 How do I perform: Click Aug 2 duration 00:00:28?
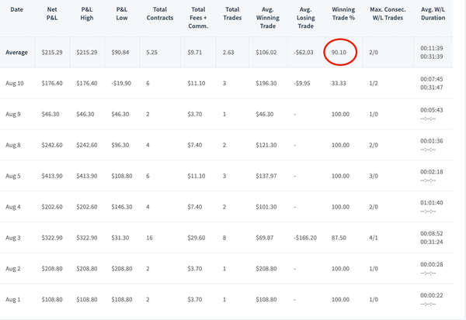tap(432, 264)
